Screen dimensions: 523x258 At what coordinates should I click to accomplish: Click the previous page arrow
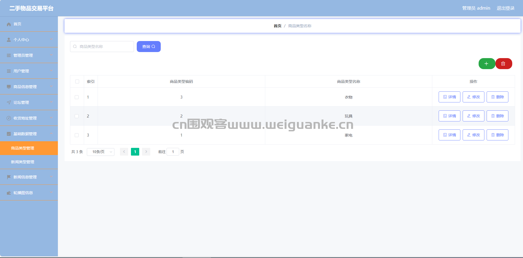(x=124, y=152)
